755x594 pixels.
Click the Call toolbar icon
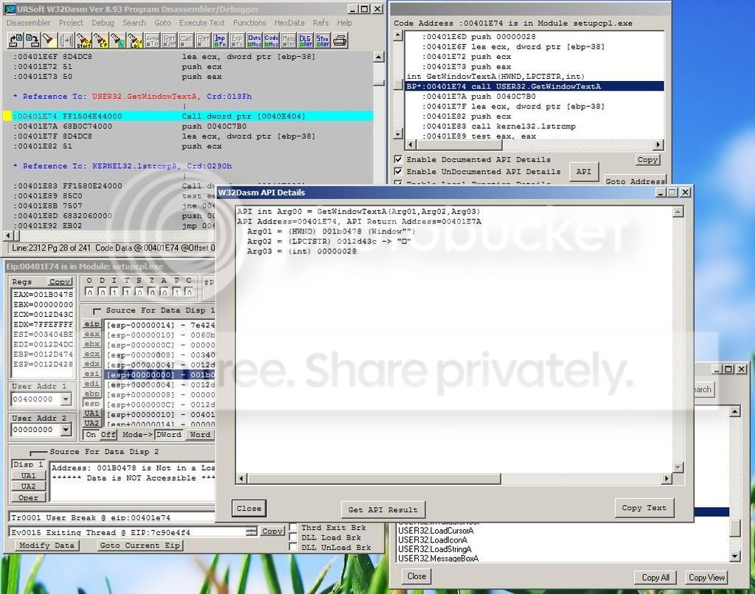point(186,41)
